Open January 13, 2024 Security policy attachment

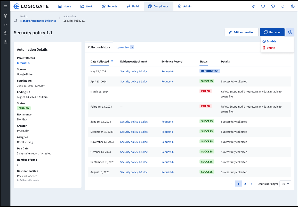(134, 122)
